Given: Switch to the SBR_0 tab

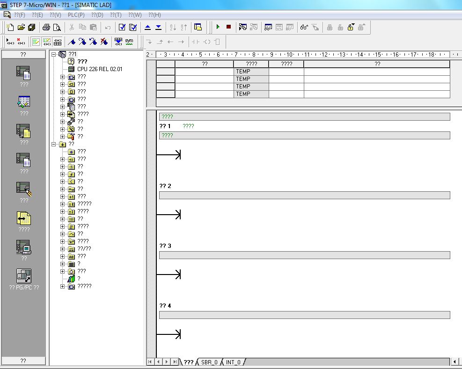Looking at the screenshot, I should point(209,362).
